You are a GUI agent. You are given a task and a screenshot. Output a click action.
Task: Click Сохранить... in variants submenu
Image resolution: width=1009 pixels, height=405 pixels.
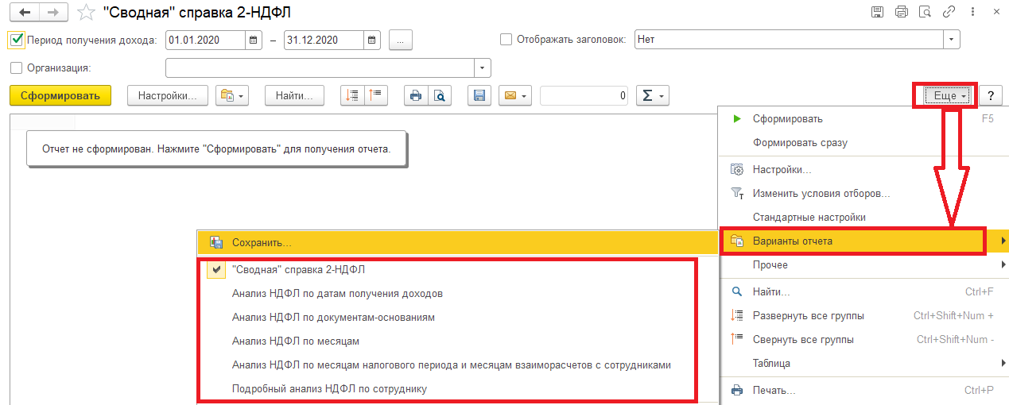[x=457, y=242]
